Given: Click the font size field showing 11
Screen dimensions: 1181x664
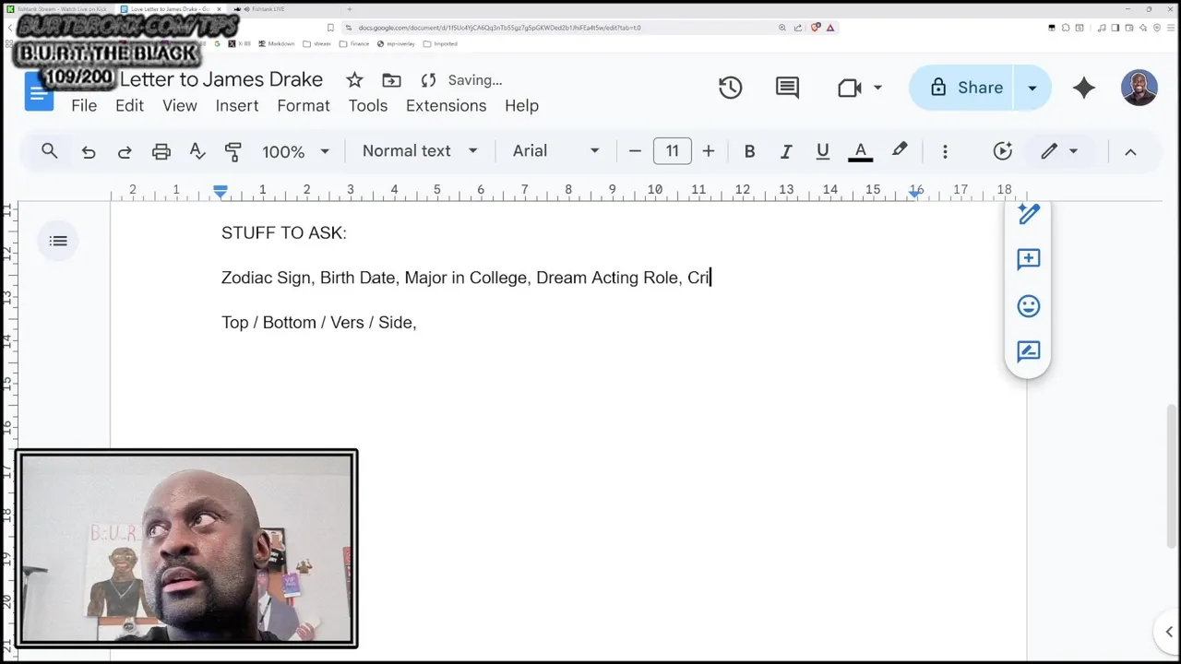Looking at the screenshot, I should pos(672,151).
